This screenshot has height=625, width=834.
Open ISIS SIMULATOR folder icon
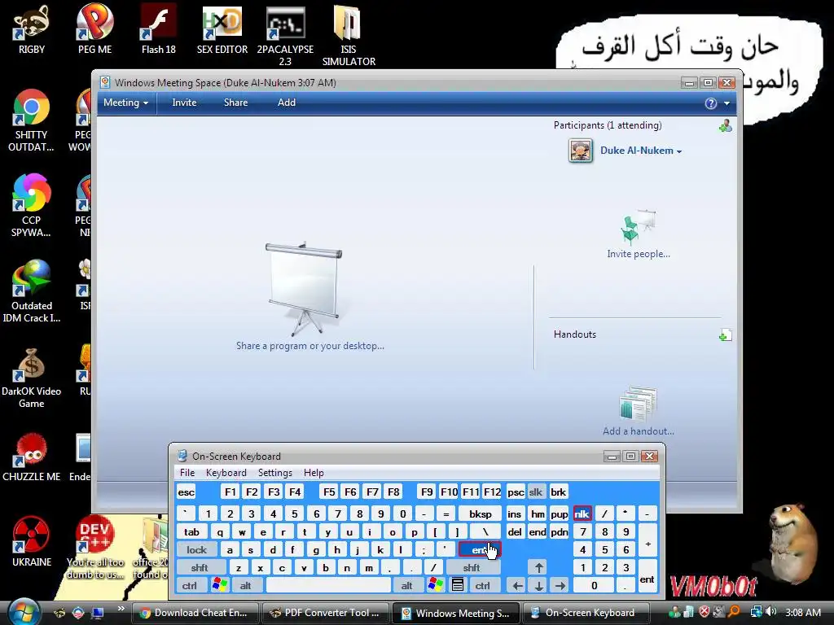[349, 36]
